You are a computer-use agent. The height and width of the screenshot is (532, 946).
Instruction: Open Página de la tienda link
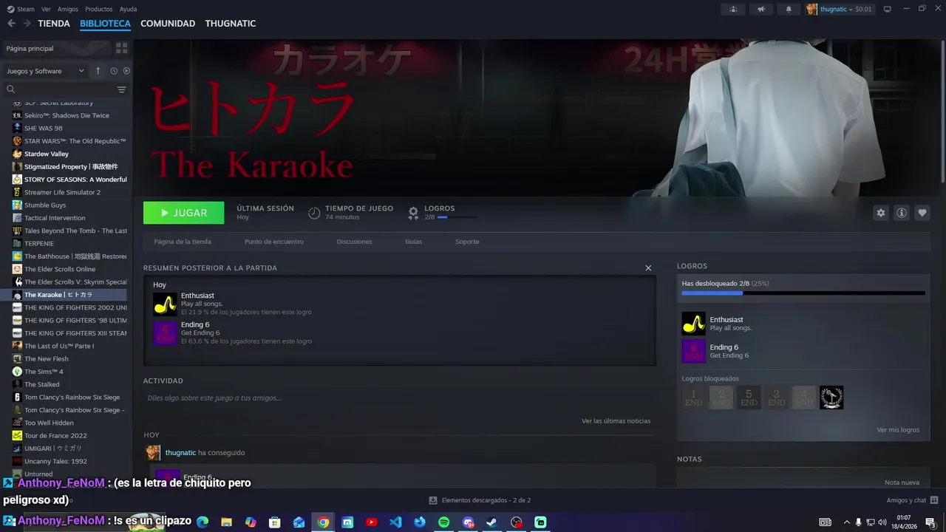click(x=183, y=242)
